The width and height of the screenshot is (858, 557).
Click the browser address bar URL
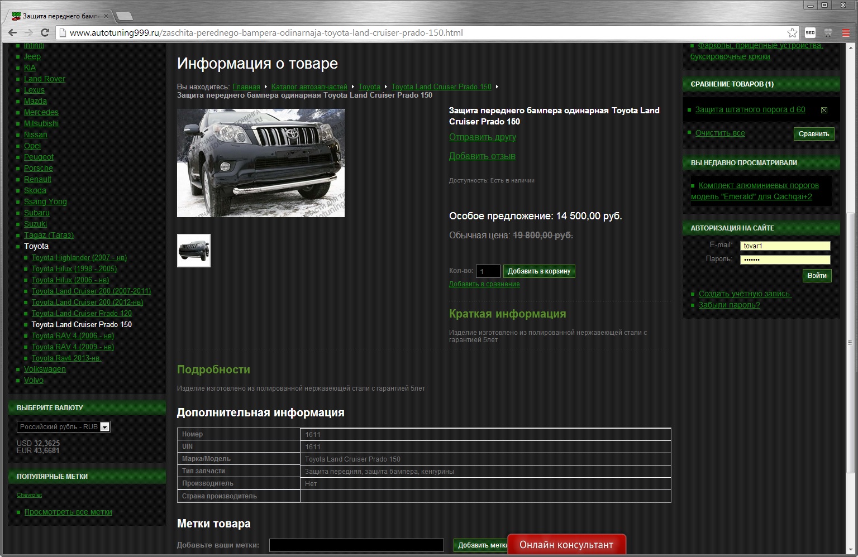[266, 33]
